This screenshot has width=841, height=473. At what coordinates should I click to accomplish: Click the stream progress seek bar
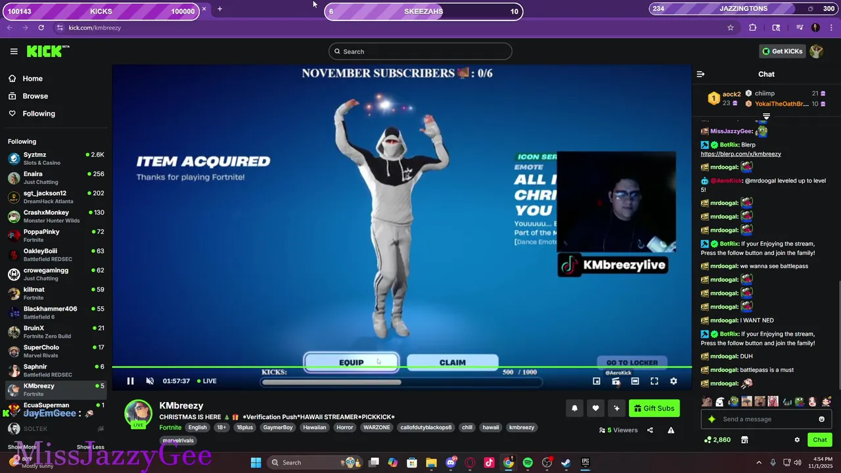click(401, 367)
